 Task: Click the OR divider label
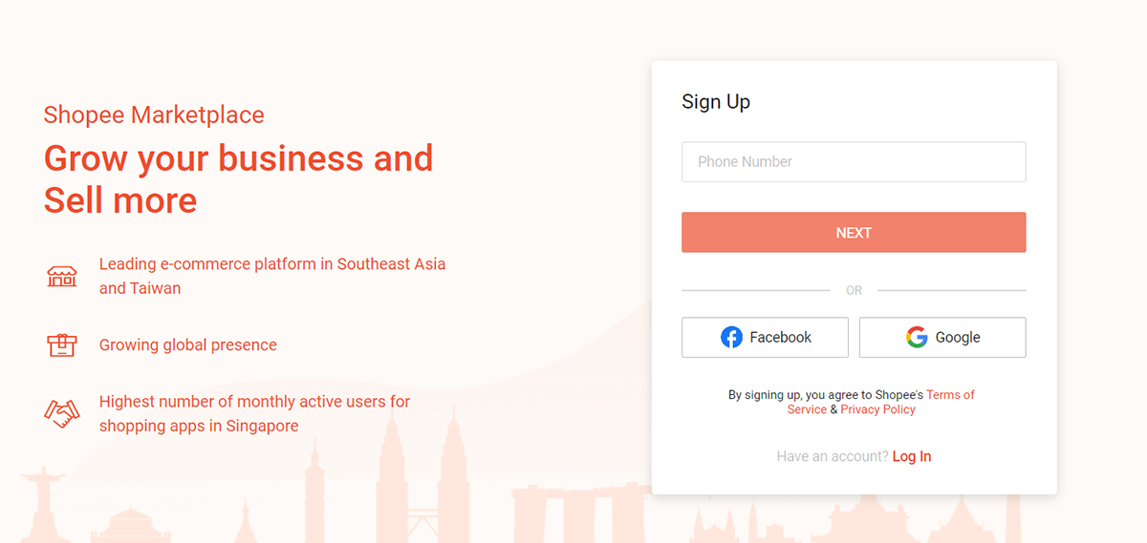click(x=854, y=290)
